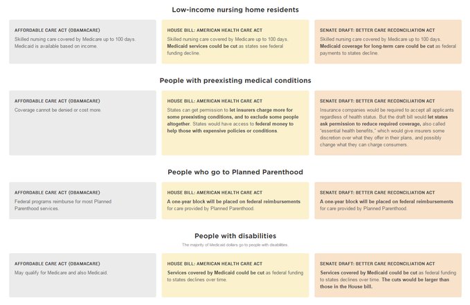Screen dimensions: 470x305
Task: Select the Obamacare card about Planned Parenthood reimbursements
Action: pyautogui.click(x=82, y=201)
